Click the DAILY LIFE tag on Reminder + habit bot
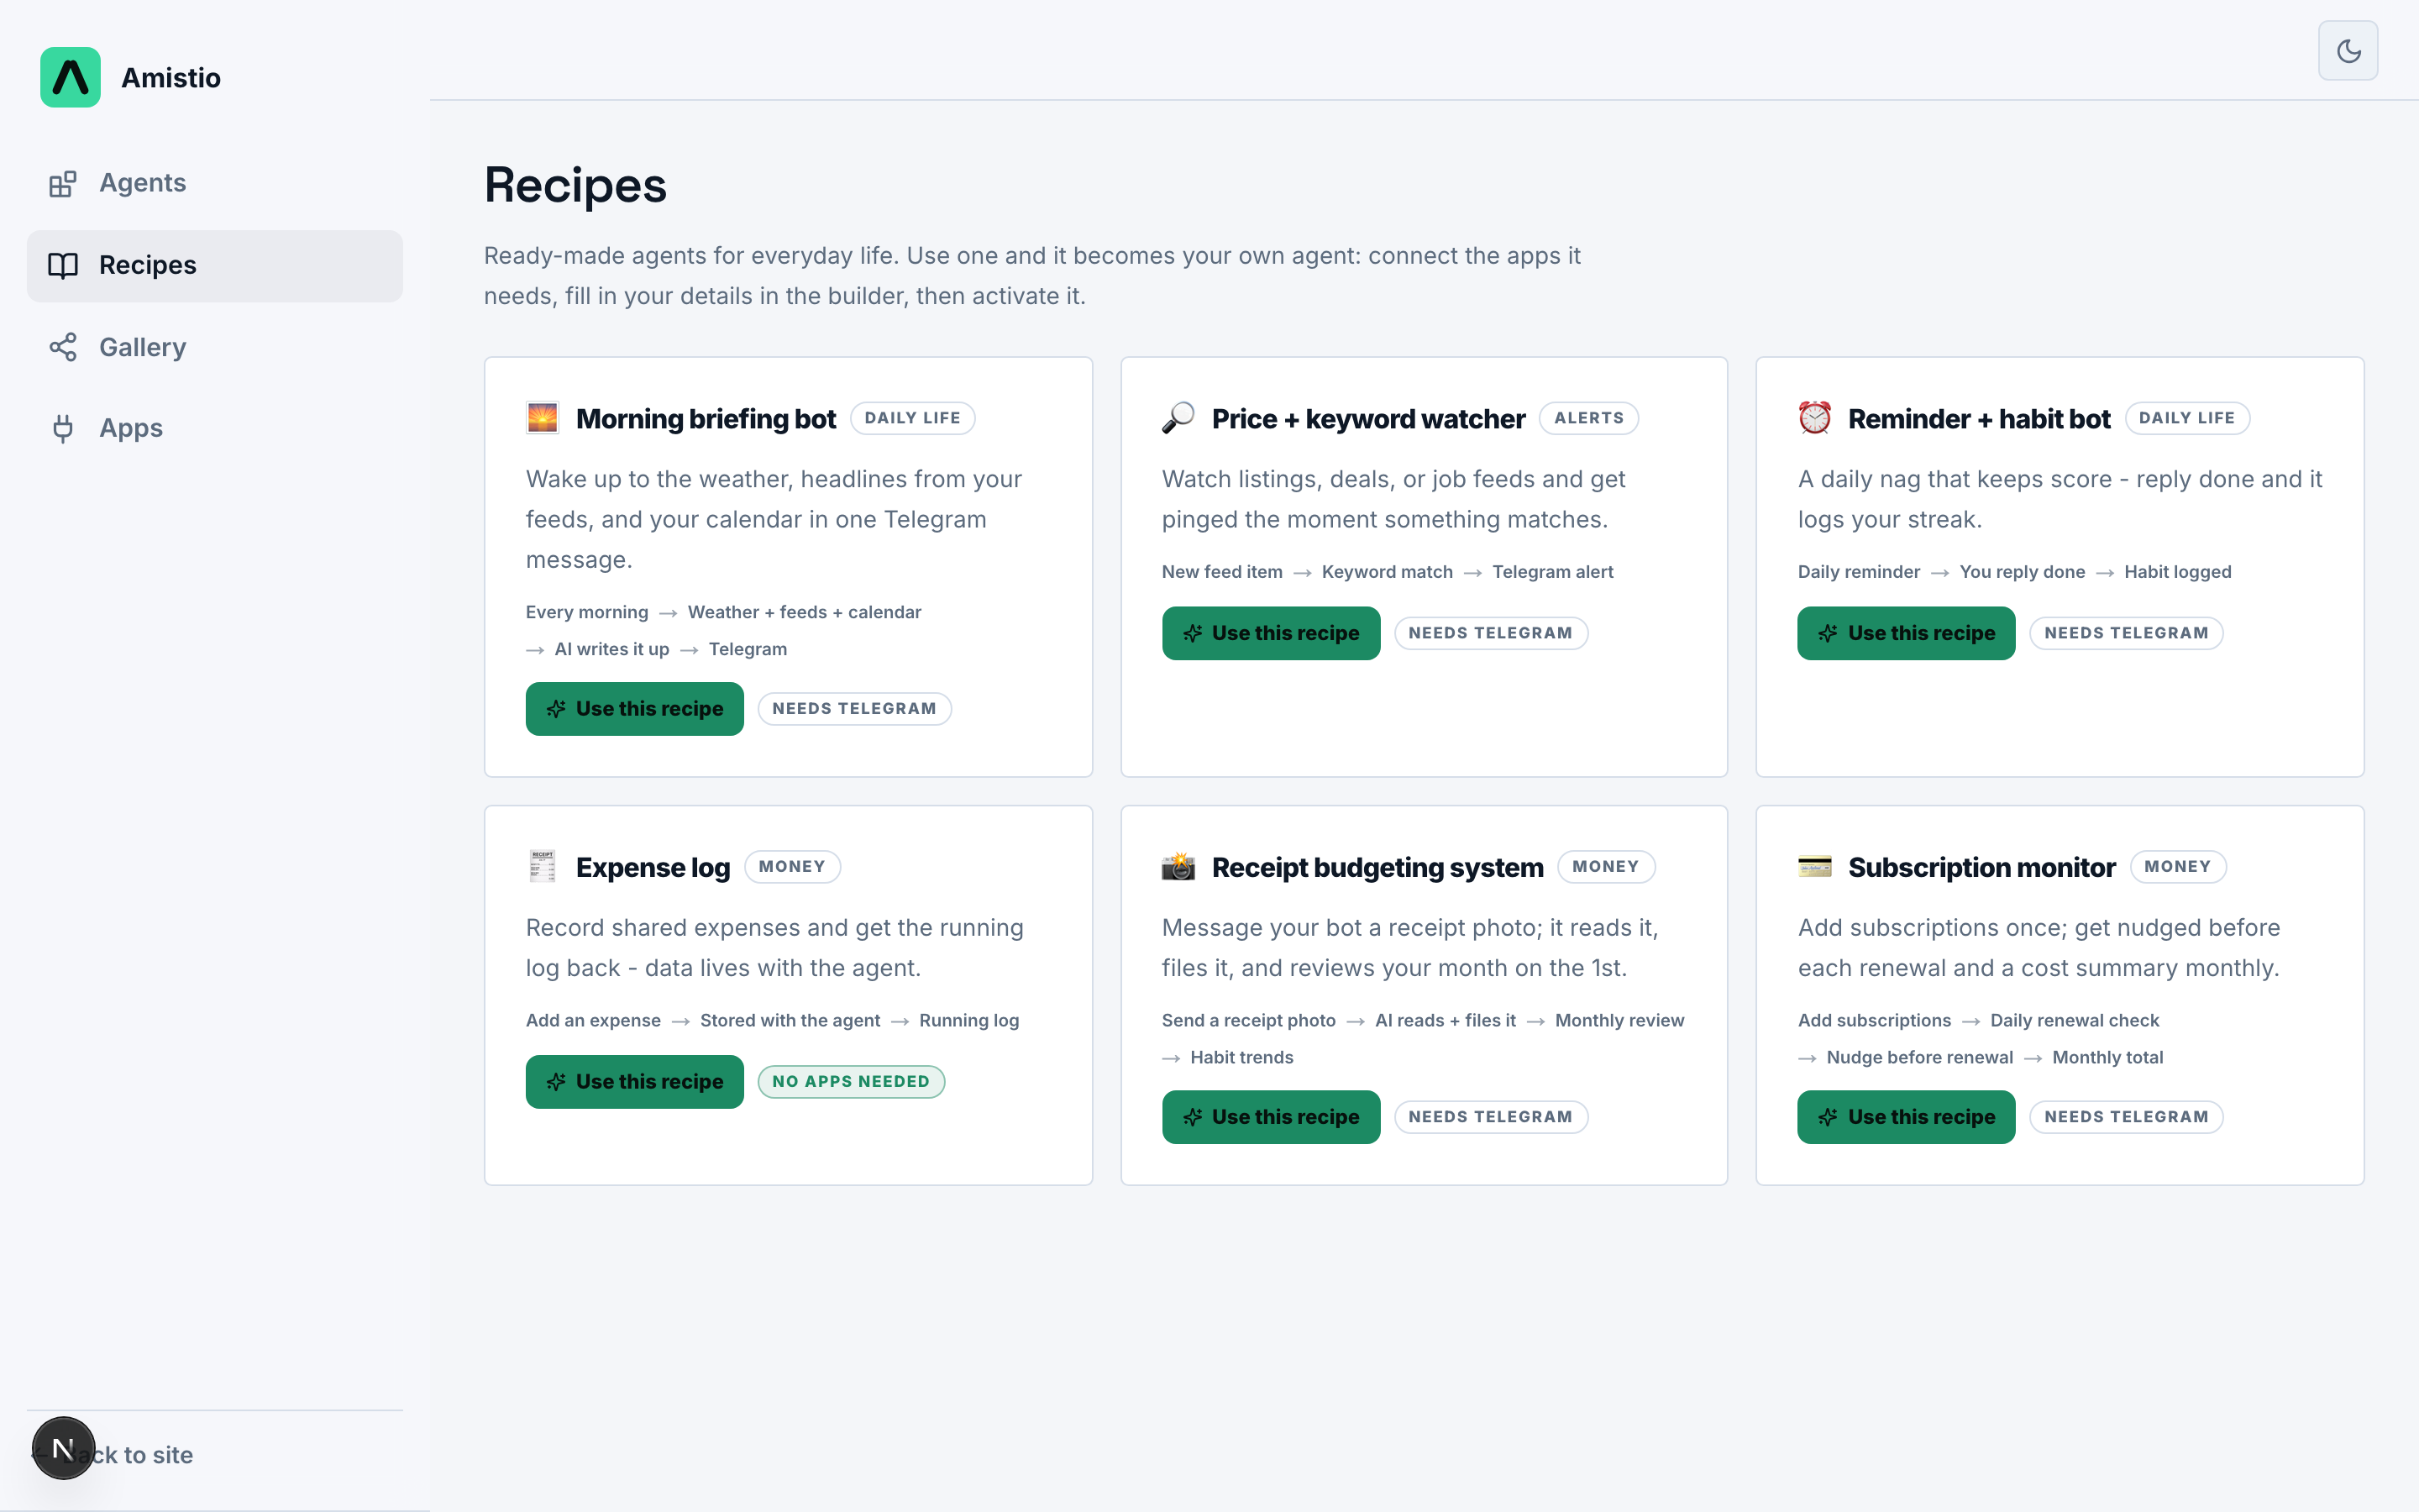Image resolution: width=2419 pixels, height=1512 pixels. [2186, 418]
